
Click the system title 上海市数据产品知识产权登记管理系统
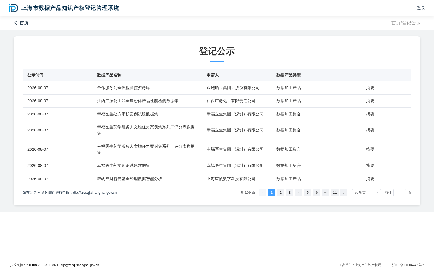tap(70, 8)
